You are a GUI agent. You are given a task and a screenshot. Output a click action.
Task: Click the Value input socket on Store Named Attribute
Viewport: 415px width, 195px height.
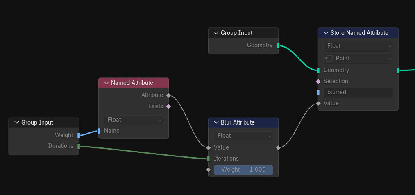[318, 104]
